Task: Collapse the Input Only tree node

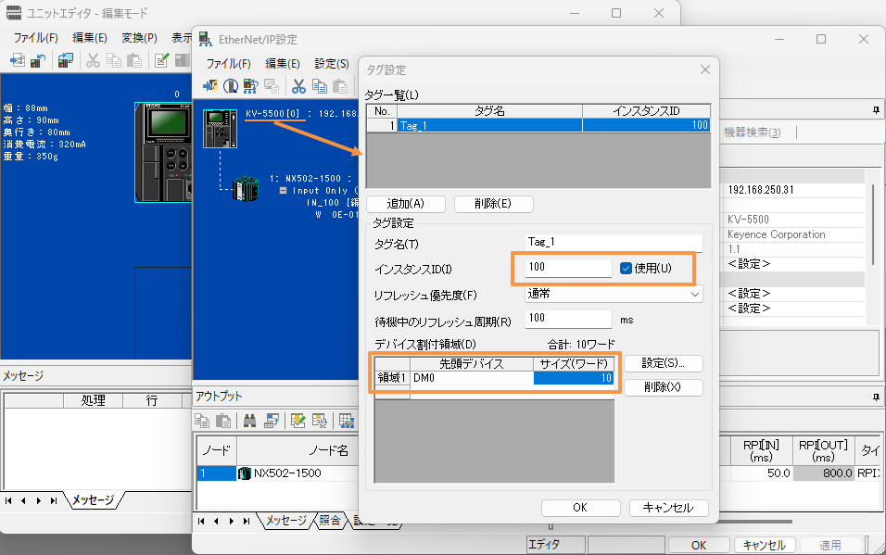Action: [284, 190]
